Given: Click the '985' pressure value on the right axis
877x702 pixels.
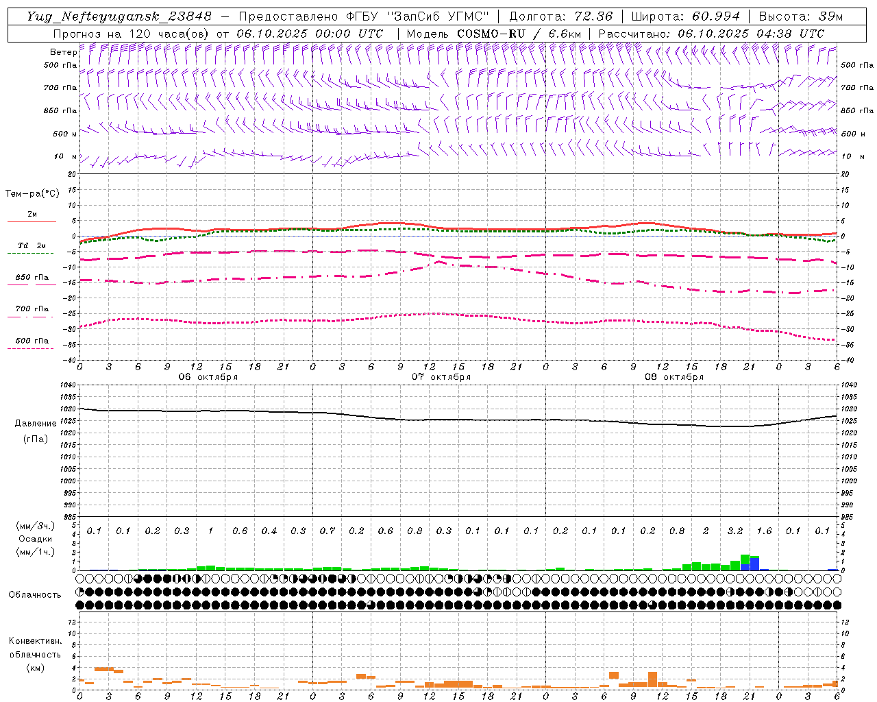Looking at the screenshot, I should coord(848,517).
